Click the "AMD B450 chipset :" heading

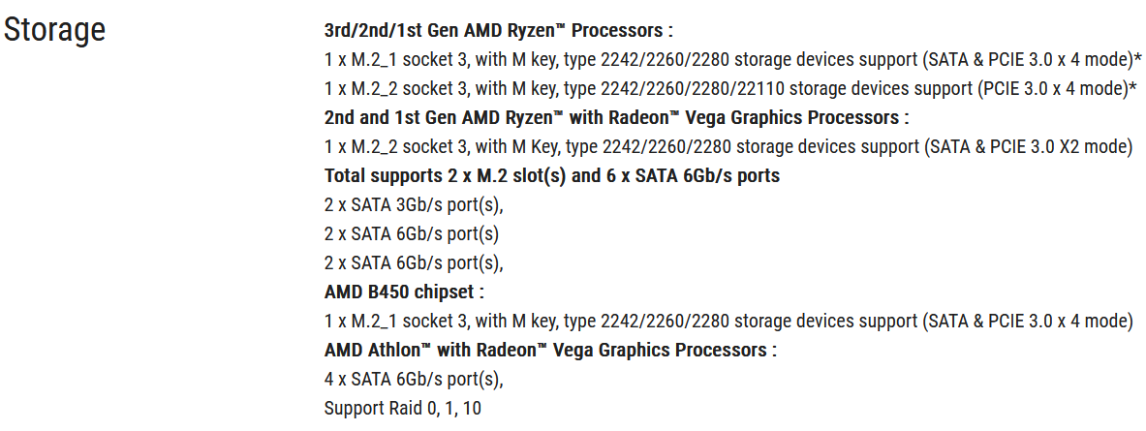[x=404, y=292]
